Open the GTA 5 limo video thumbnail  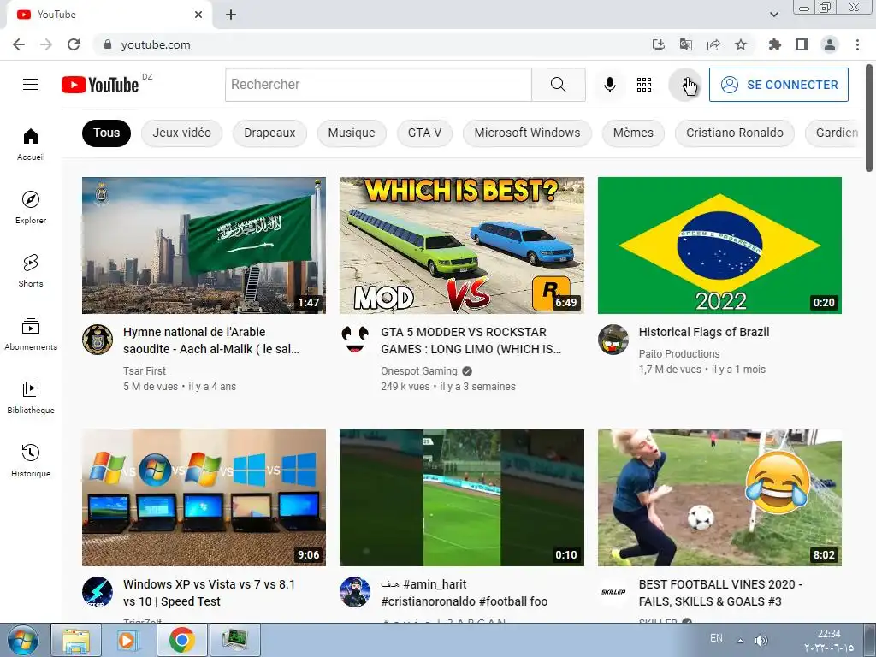point(461,246)
